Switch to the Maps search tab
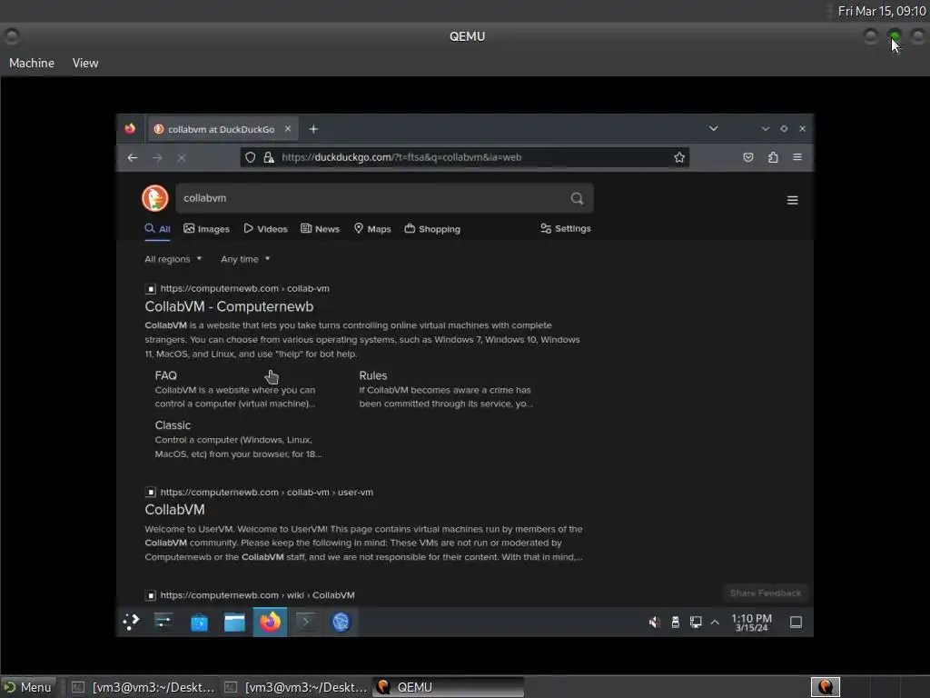This screenshot has width=930, height=698. [372, 228]
